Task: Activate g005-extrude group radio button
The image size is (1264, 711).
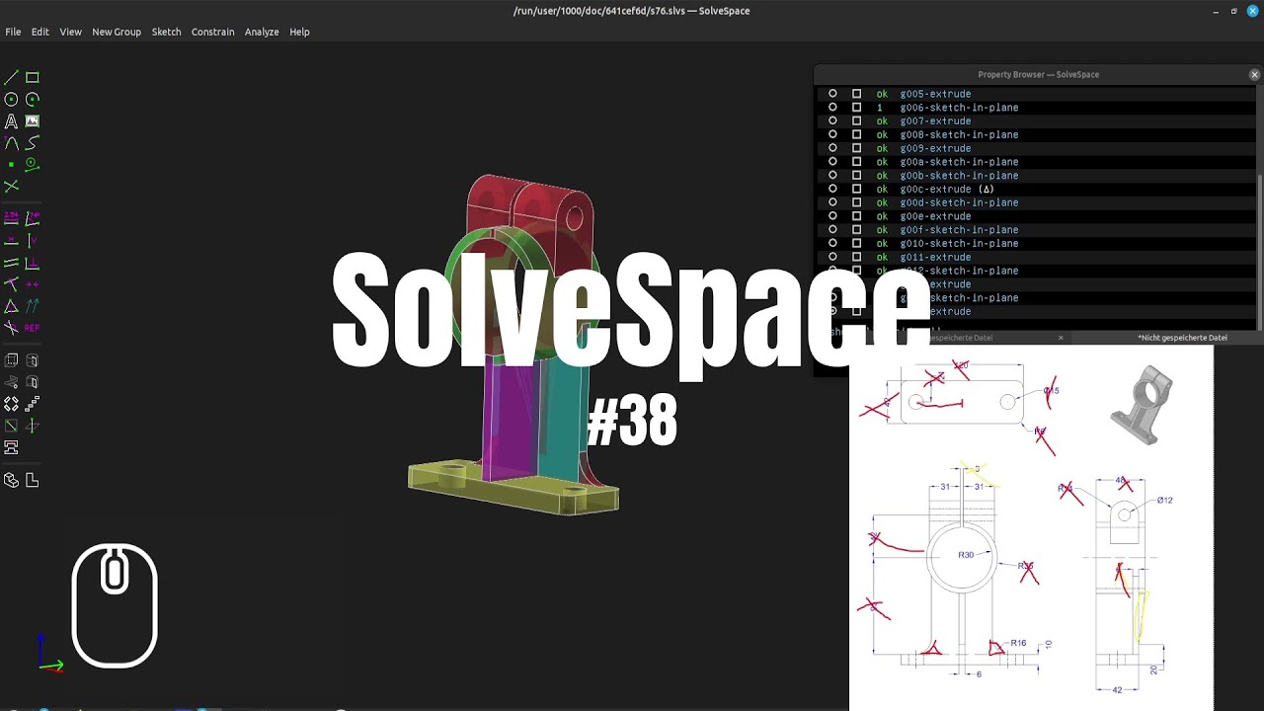Action: click(832, 94)
